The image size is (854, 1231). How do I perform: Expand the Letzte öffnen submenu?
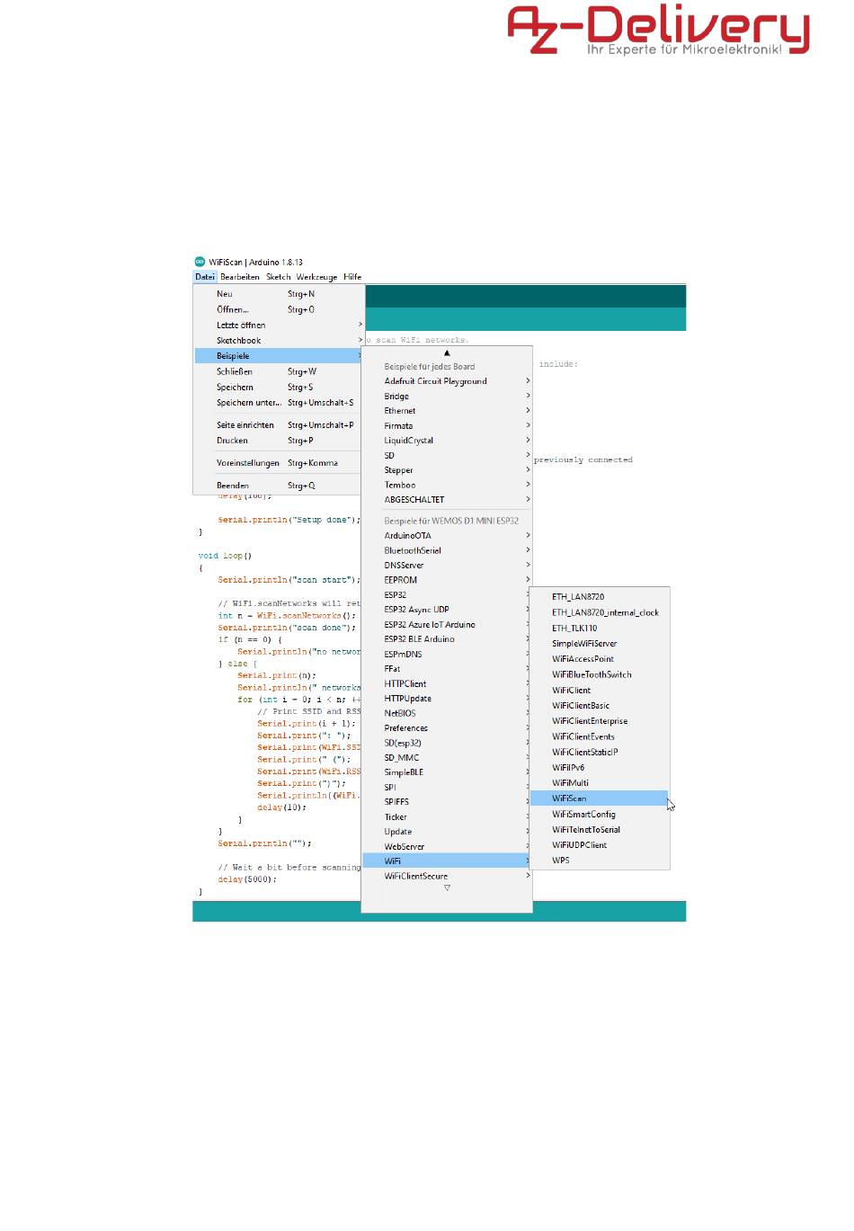[279, 326]
